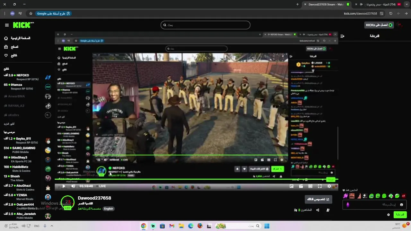Viewport: 411px width, 231px height.
Task: Click the green chat send button
Action: coord(400,215)
